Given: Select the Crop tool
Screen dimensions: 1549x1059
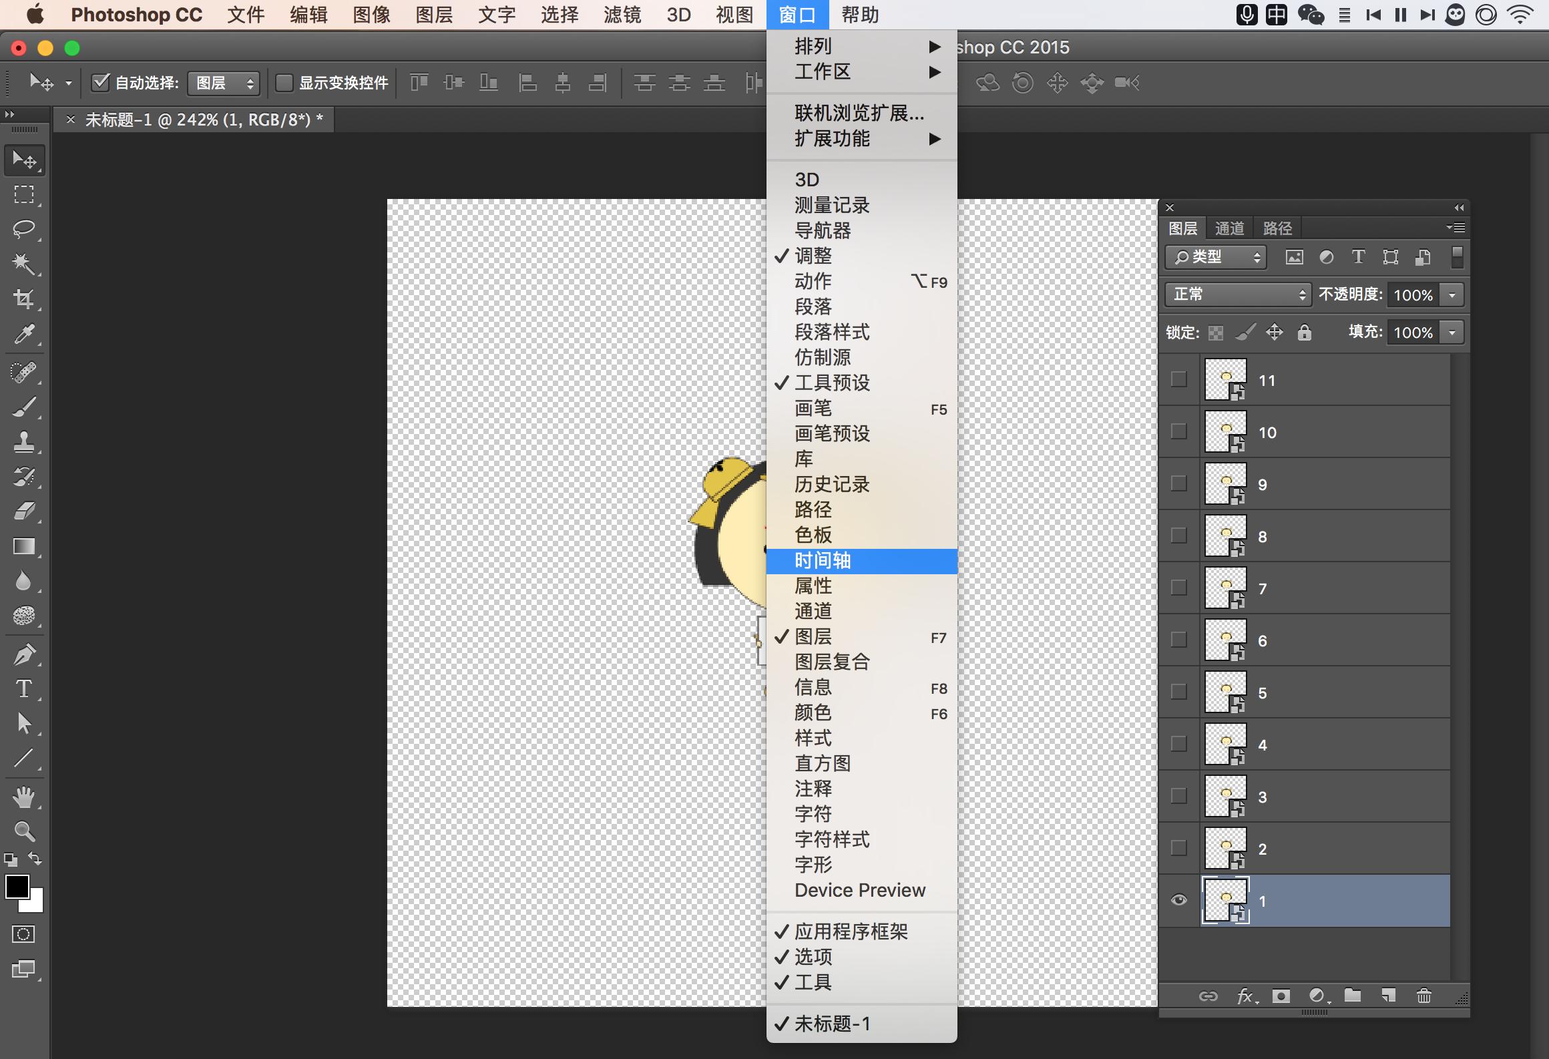Looking at the screenshot, I should [x=24, y=298].
